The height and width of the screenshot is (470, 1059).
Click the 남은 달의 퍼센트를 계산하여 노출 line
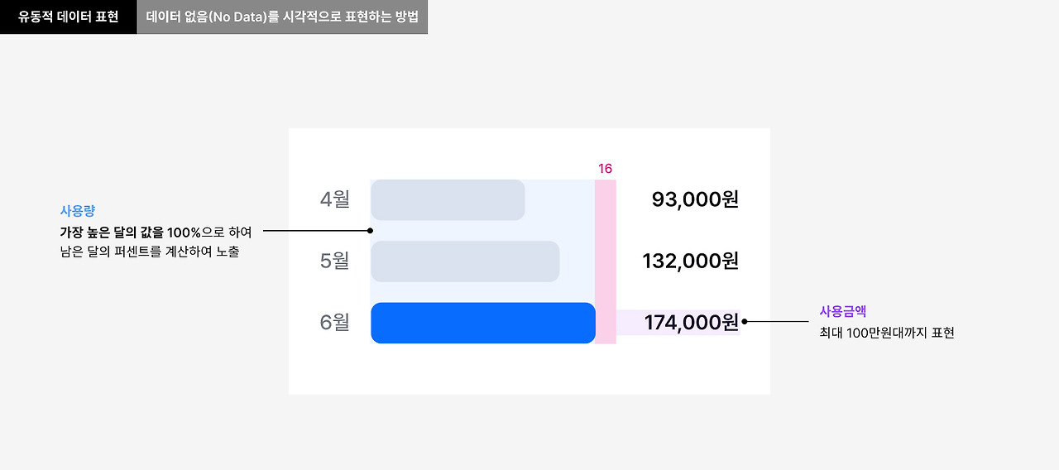150,252
